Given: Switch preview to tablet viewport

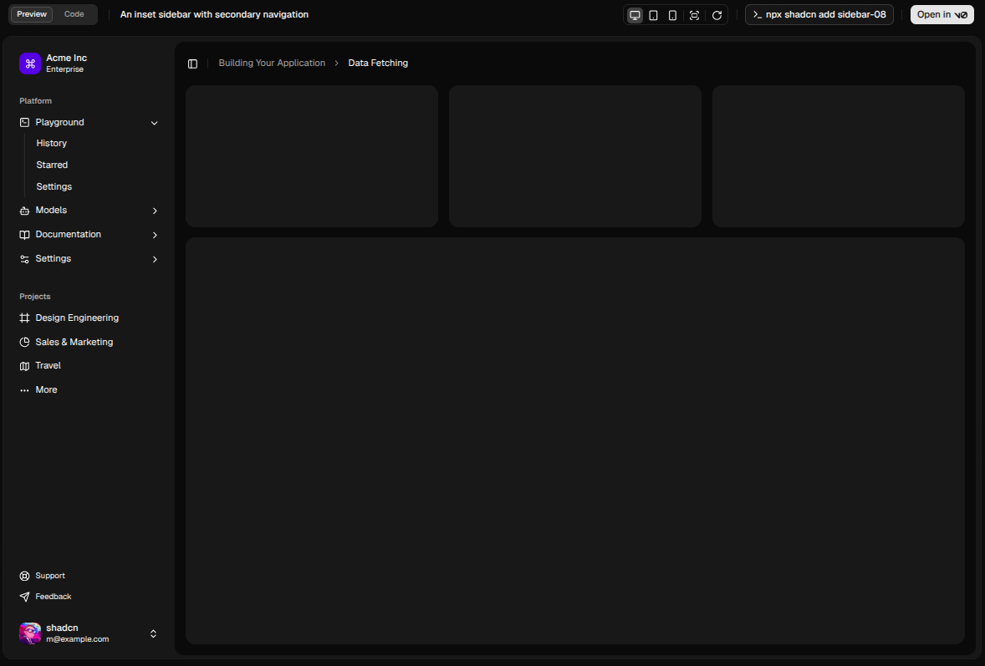Looking at the screenshot, I should [x=653, y=14].
